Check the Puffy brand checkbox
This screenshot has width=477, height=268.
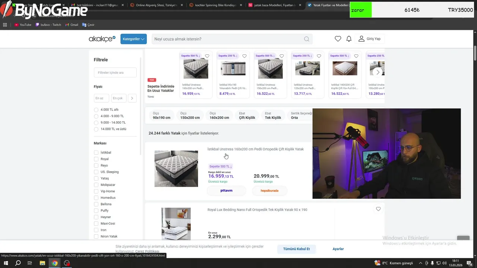(96, 211)
